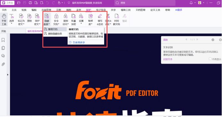Activate the 选择 text selection tool

tap(12, 19)
